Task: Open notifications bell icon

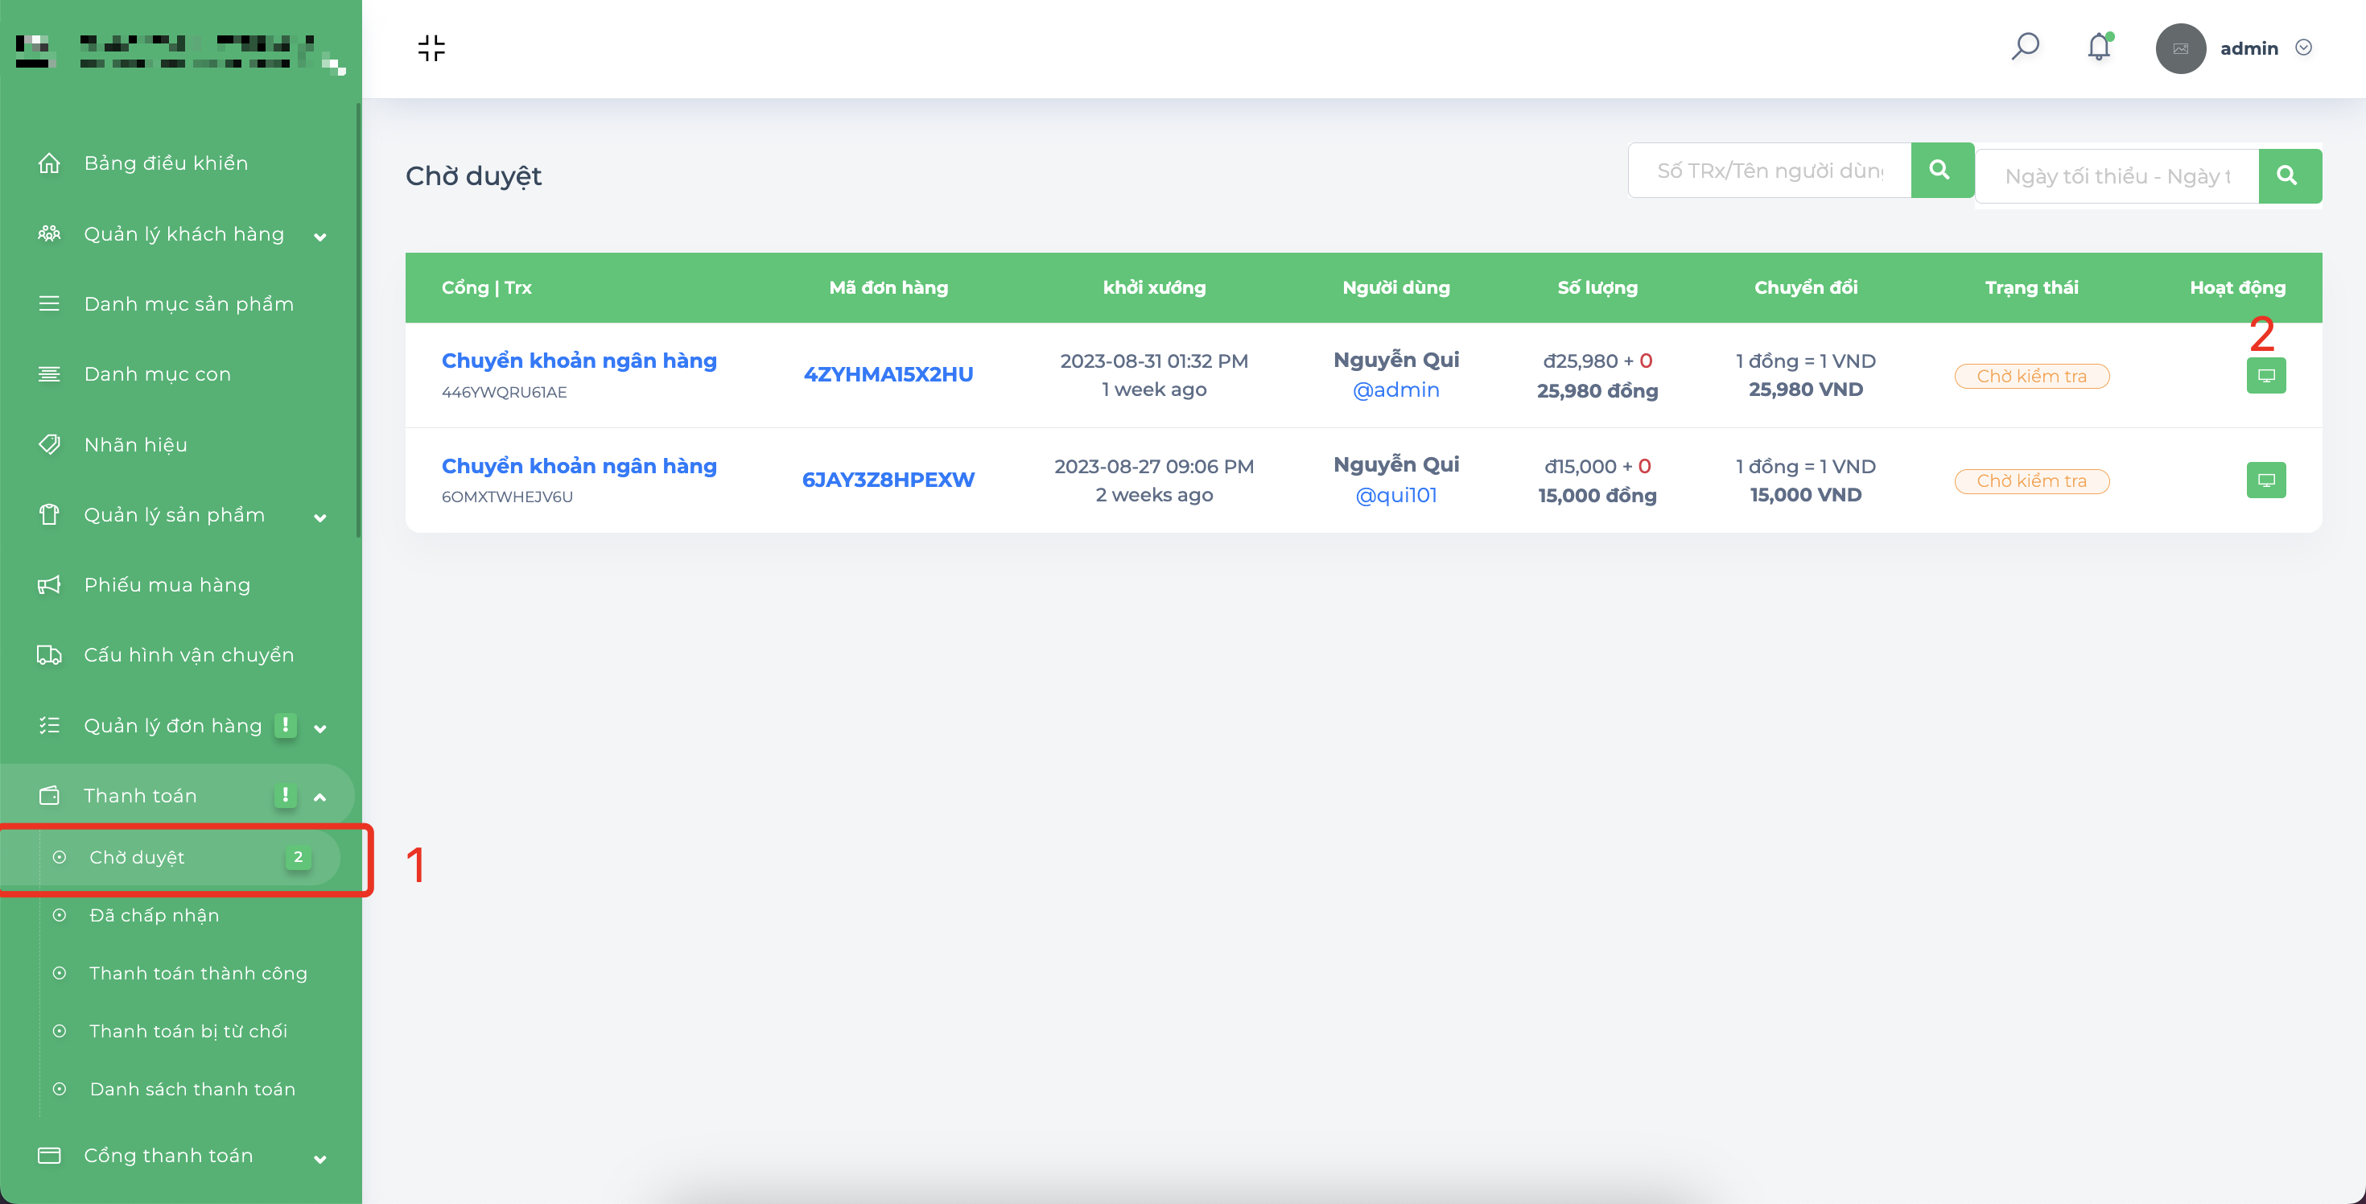Action: (x=2100, y=47)
